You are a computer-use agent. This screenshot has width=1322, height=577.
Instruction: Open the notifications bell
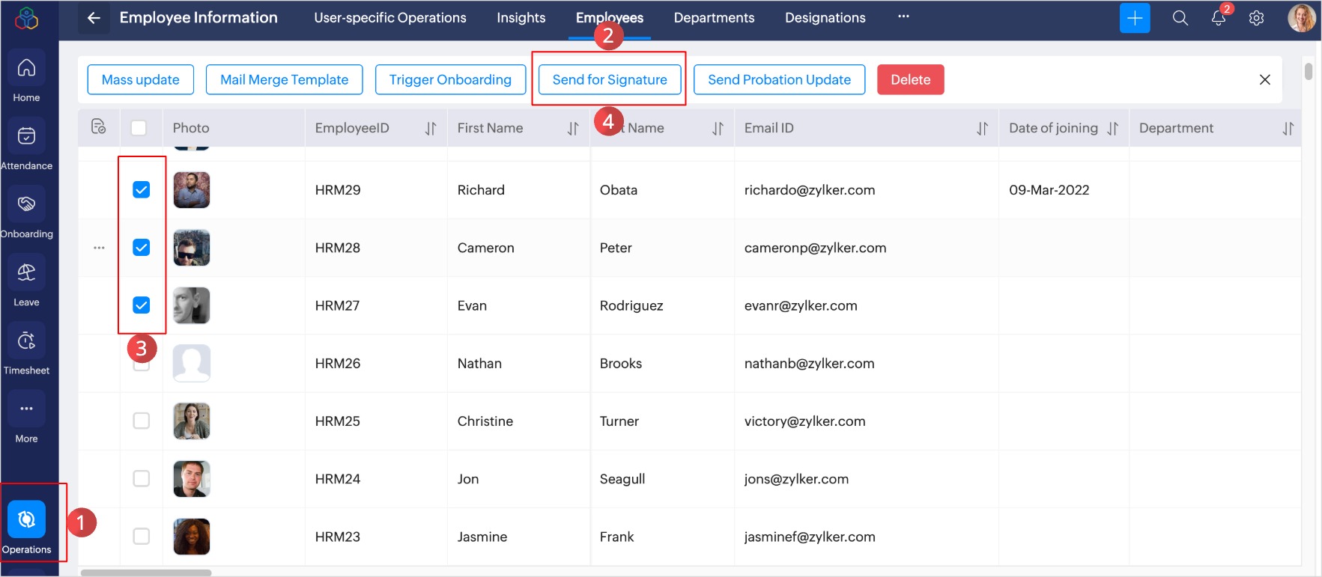[x=1218, y=18]
